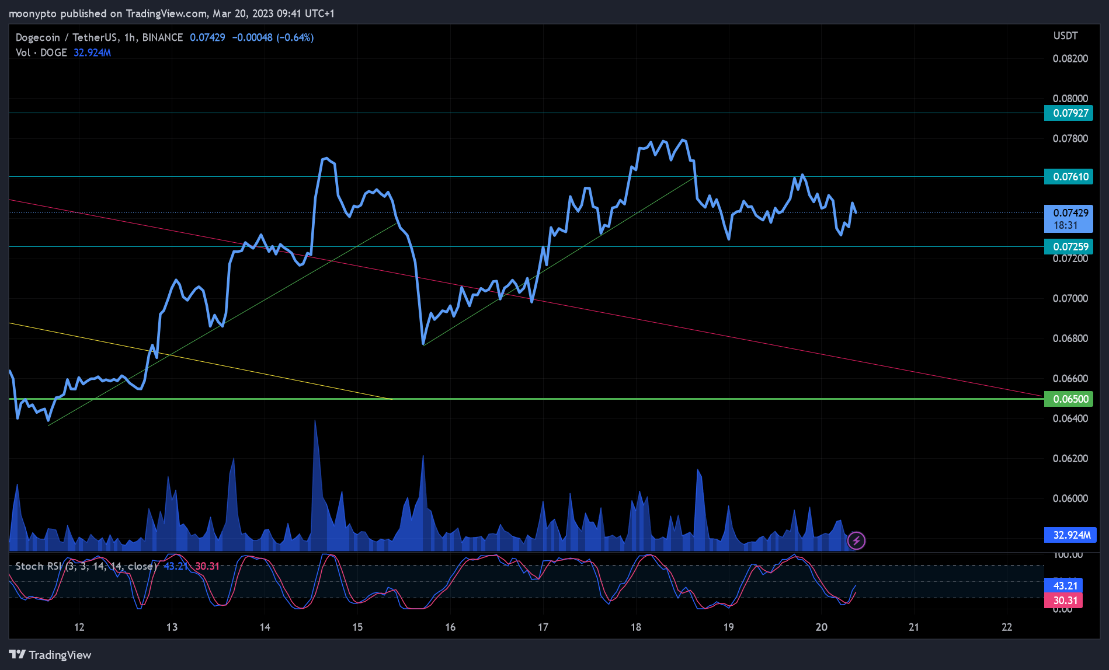1109x670 pixels.
Task: Click the moonypto published header text
Action: coord(172,13)
